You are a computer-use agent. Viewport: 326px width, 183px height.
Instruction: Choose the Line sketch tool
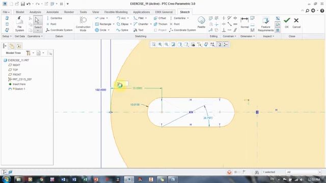(100, 18)
